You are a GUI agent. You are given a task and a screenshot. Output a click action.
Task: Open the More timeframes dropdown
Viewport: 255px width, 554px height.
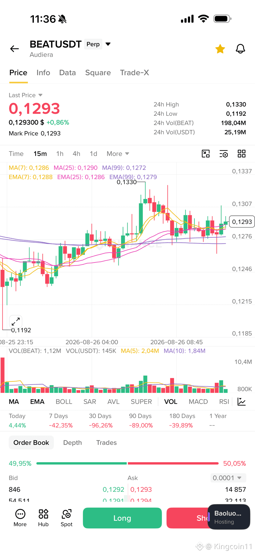click(x=118, y=154)
